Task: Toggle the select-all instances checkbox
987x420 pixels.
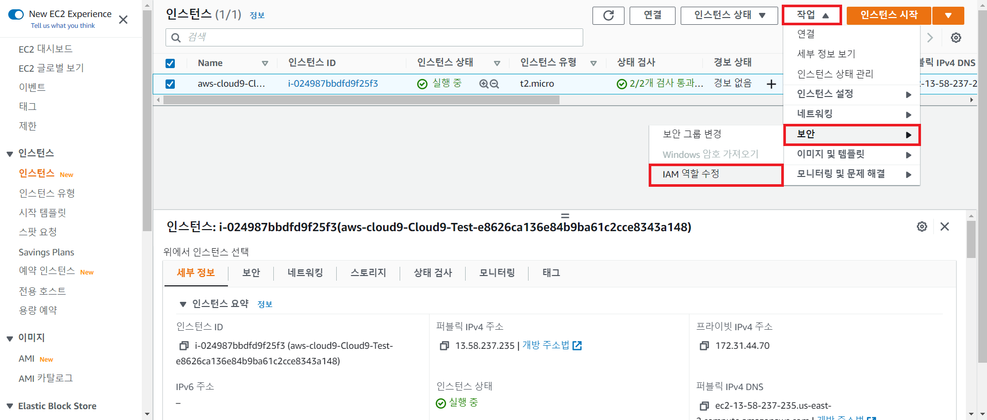Action: pyautogui.click(x=170, y=63)
